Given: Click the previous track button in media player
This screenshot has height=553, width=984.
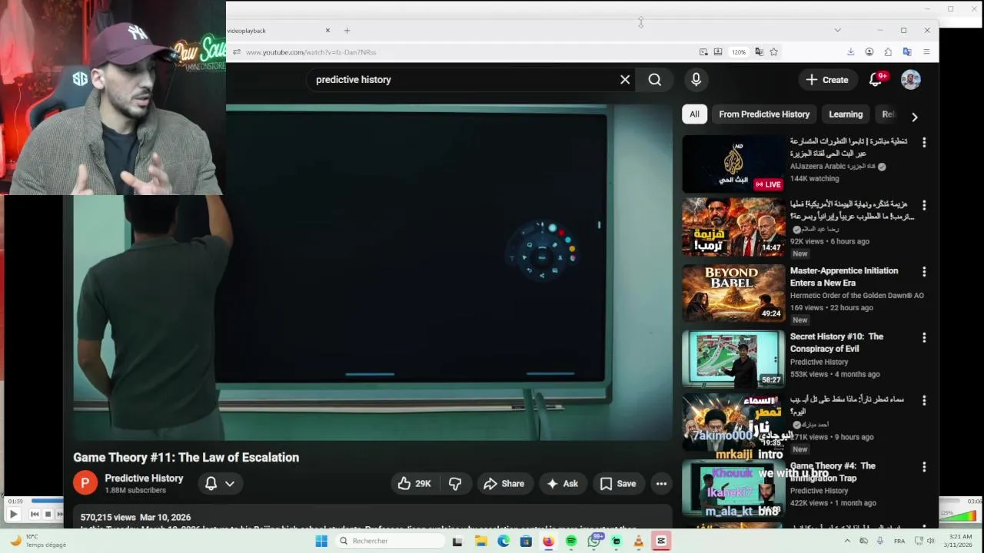Looking at the screenshot, I should (35, 514).
